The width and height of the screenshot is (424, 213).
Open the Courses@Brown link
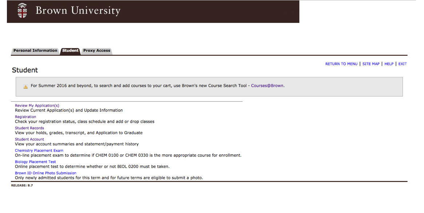pos(267,86)
